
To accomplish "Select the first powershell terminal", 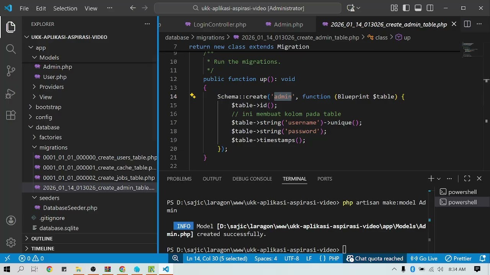I will coord(462,192).
